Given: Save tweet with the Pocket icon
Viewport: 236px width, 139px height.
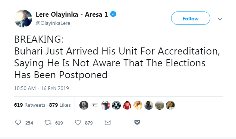Looking at the screenshot, I should (137, 122).
